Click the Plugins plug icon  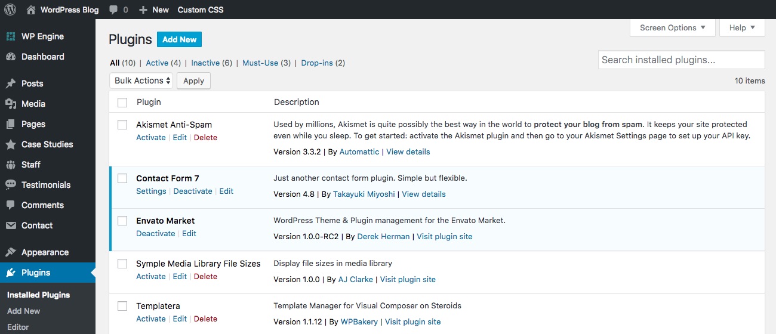[11, 273]
